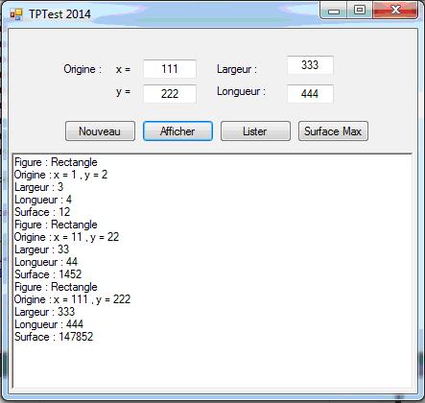This screenshot has width=425, height=403.
Task: Close the TPTest 2014 window
Action: click(x=395, y=12)
